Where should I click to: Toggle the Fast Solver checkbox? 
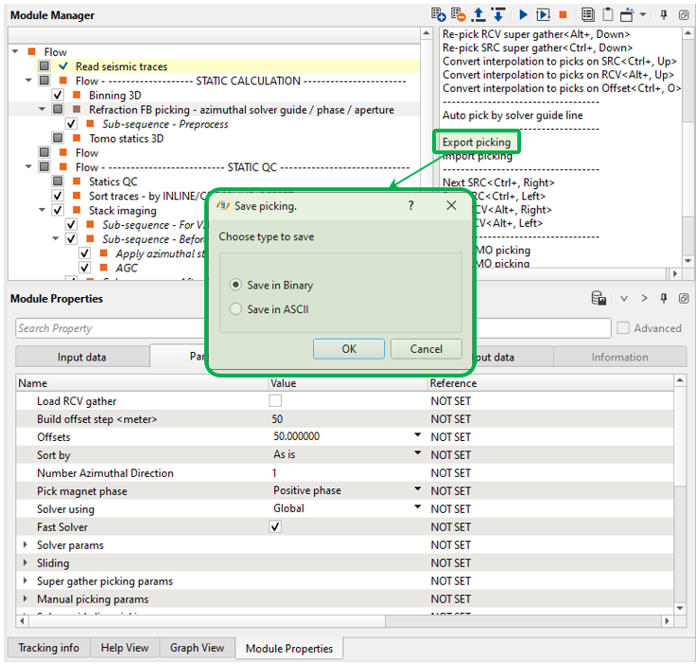275,527
